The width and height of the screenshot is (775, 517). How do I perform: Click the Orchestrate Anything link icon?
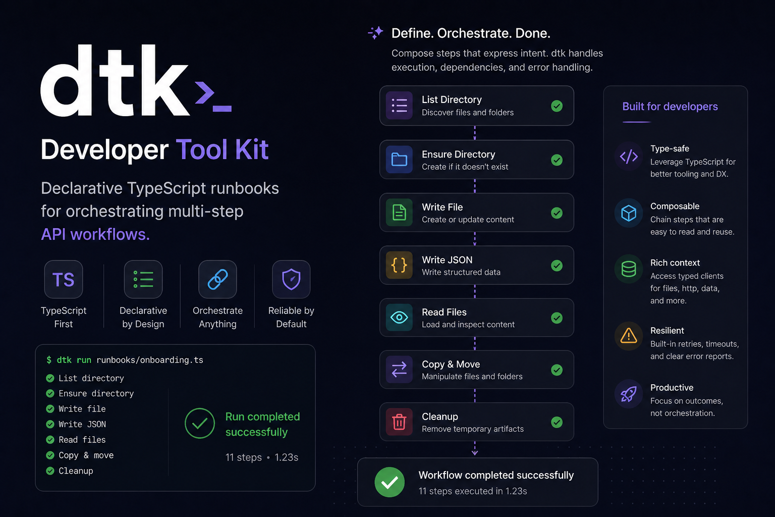point(217,279)
